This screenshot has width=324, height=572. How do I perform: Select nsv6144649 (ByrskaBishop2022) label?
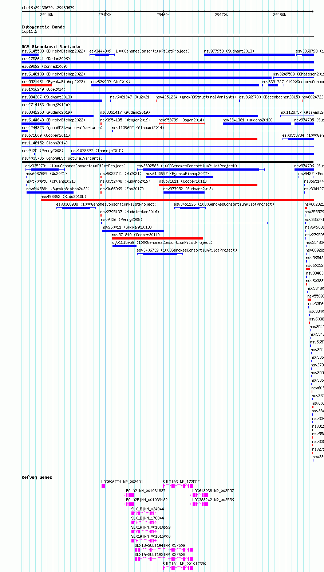53,120
